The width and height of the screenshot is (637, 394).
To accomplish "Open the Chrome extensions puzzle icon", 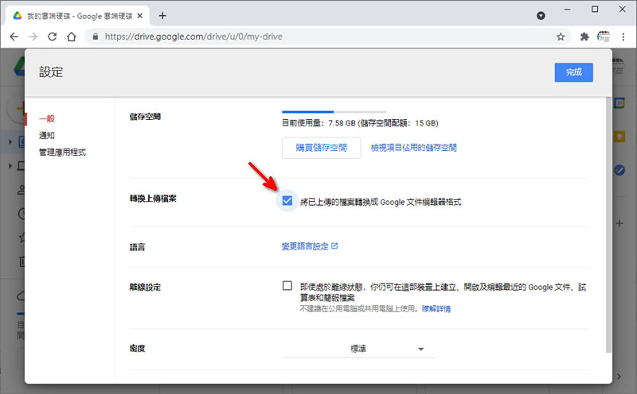I will (x=584, y=37).
